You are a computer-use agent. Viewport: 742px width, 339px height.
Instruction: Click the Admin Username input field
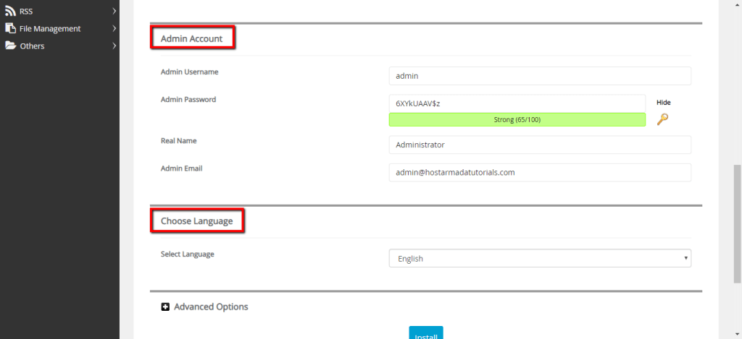click(x=540, y=76)
